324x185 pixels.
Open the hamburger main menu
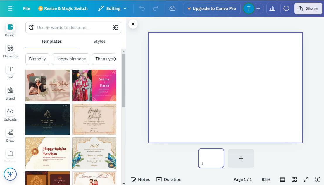(10, 8)
